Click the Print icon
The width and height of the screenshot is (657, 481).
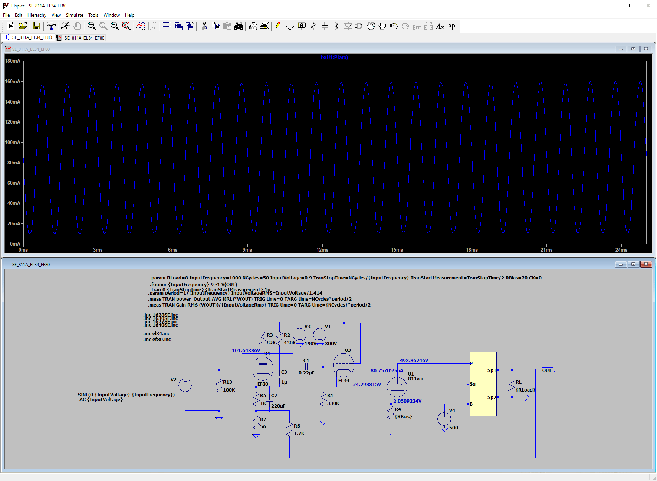[265, 26]
